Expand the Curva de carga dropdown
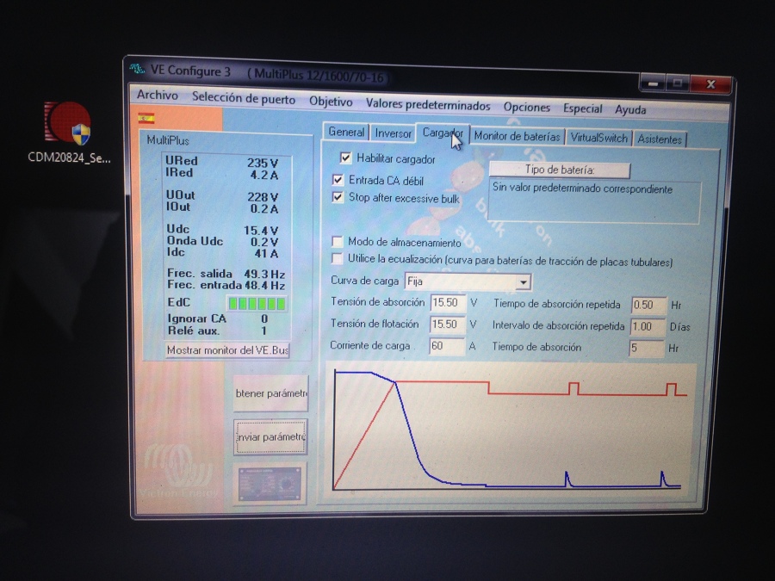Screen dimensions: 775x581 pos(523,282)
